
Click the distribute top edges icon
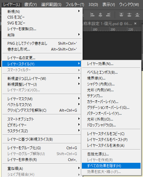pyautogui.click(x=121, y=15)
